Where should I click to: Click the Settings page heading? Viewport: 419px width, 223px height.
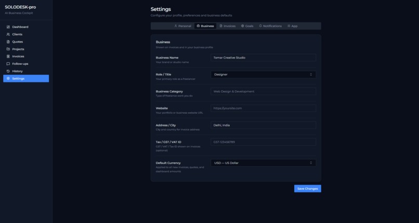click(x=161, y=9)
